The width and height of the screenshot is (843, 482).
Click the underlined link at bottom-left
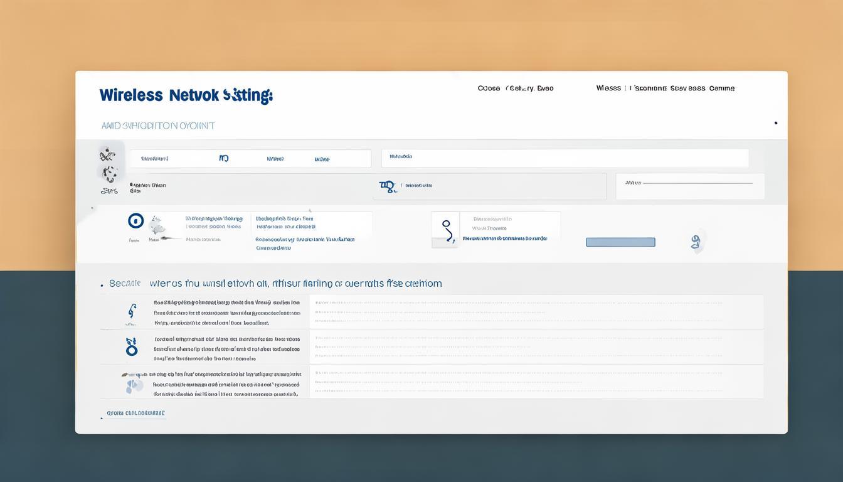tap(135, 414)
